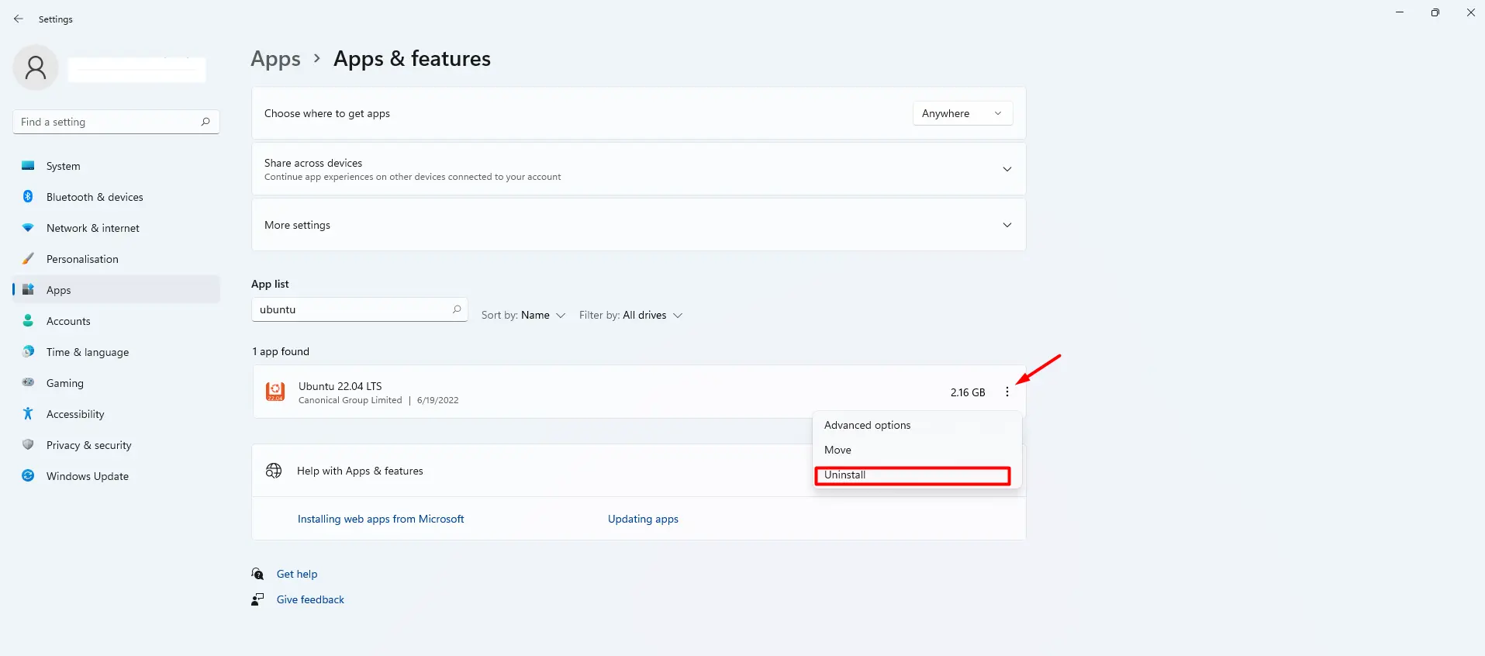
Task: Click the three-dot menu for Ubuntu 22.04 LTS
Action: pos(1007,392)
